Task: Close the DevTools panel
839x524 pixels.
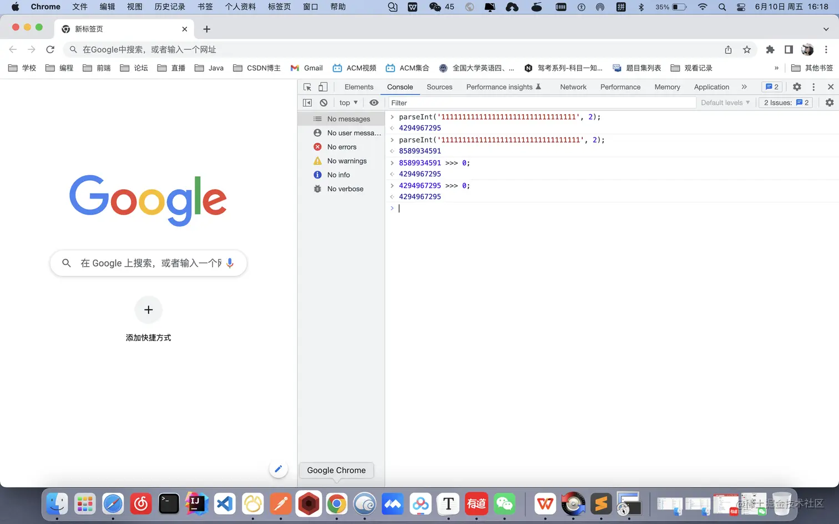Action: pos(831,87)
